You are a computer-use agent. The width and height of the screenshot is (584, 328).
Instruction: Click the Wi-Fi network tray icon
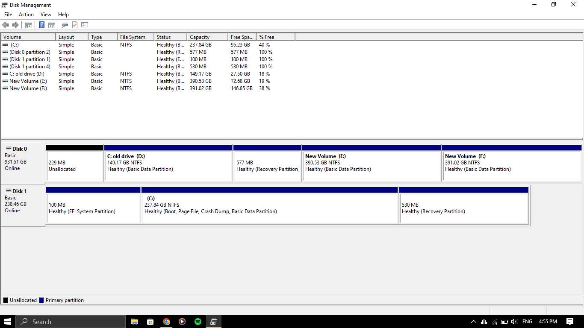point(495,322)
